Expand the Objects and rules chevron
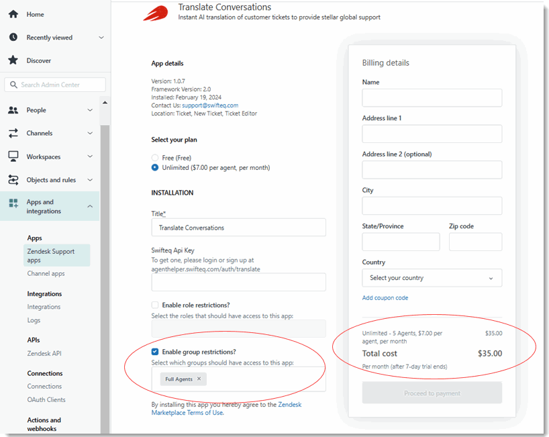The width and height of the screenshot is (549, 437). tap(90, 180)
